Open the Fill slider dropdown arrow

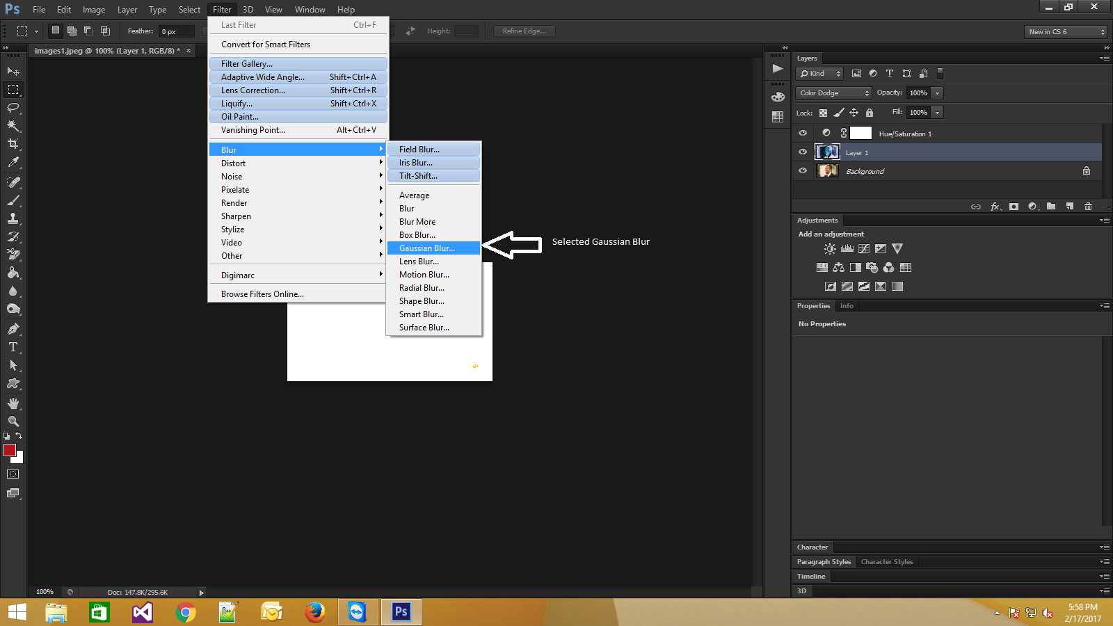coord(937,113)
